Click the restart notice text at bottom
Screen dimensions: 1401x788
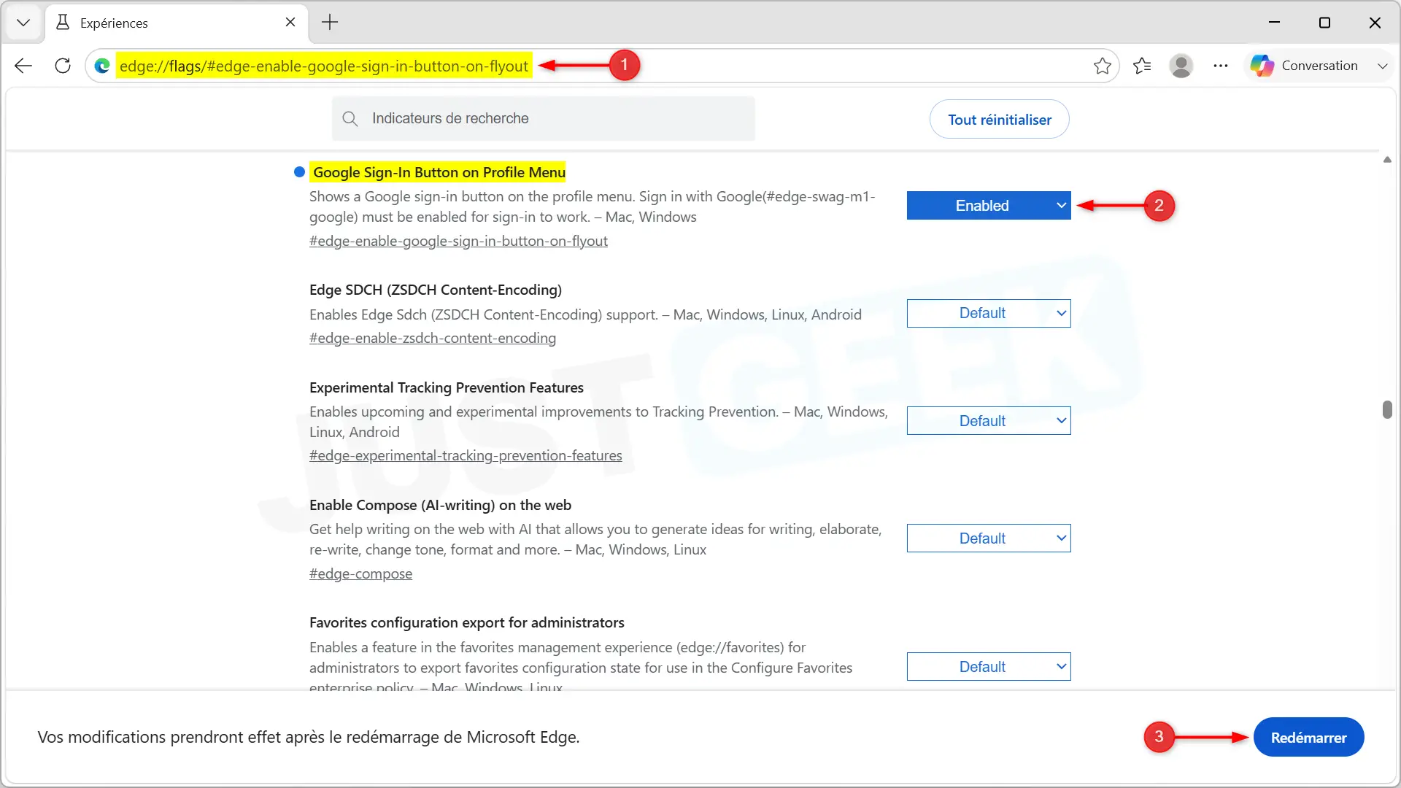(x=309, y=737)
